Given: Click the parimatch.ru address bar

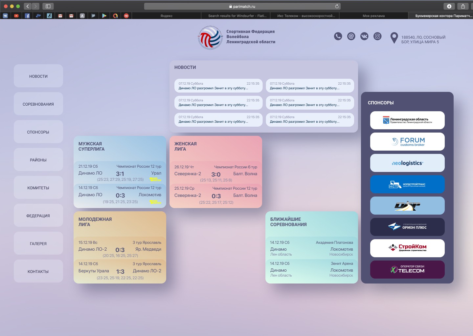Looking at the screenshot, I should pos(242,6).
